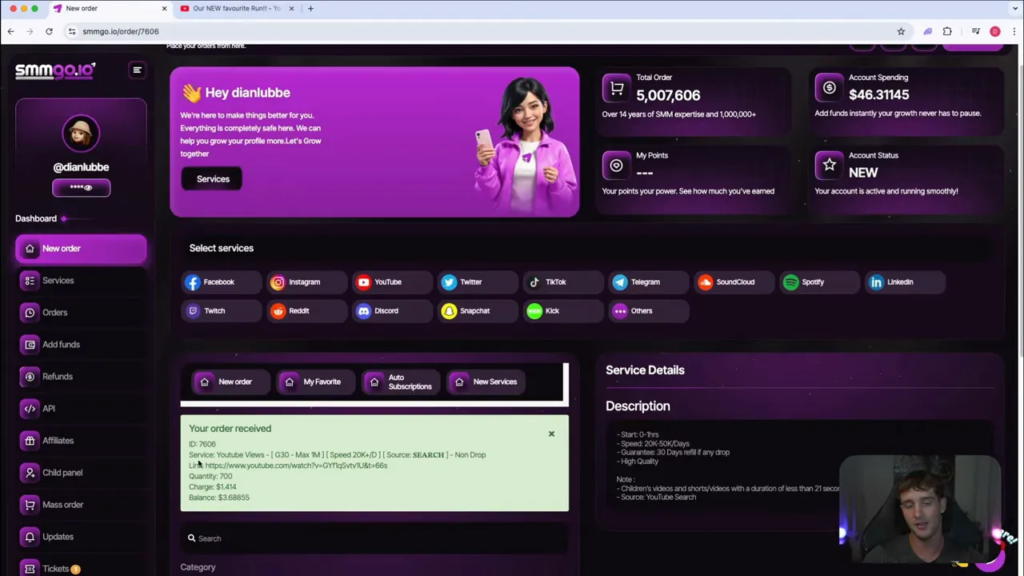This screenshot has height=576, width=1024.
Task: Collapse the sidebar with the hamburger toggle
Action: 137,70
